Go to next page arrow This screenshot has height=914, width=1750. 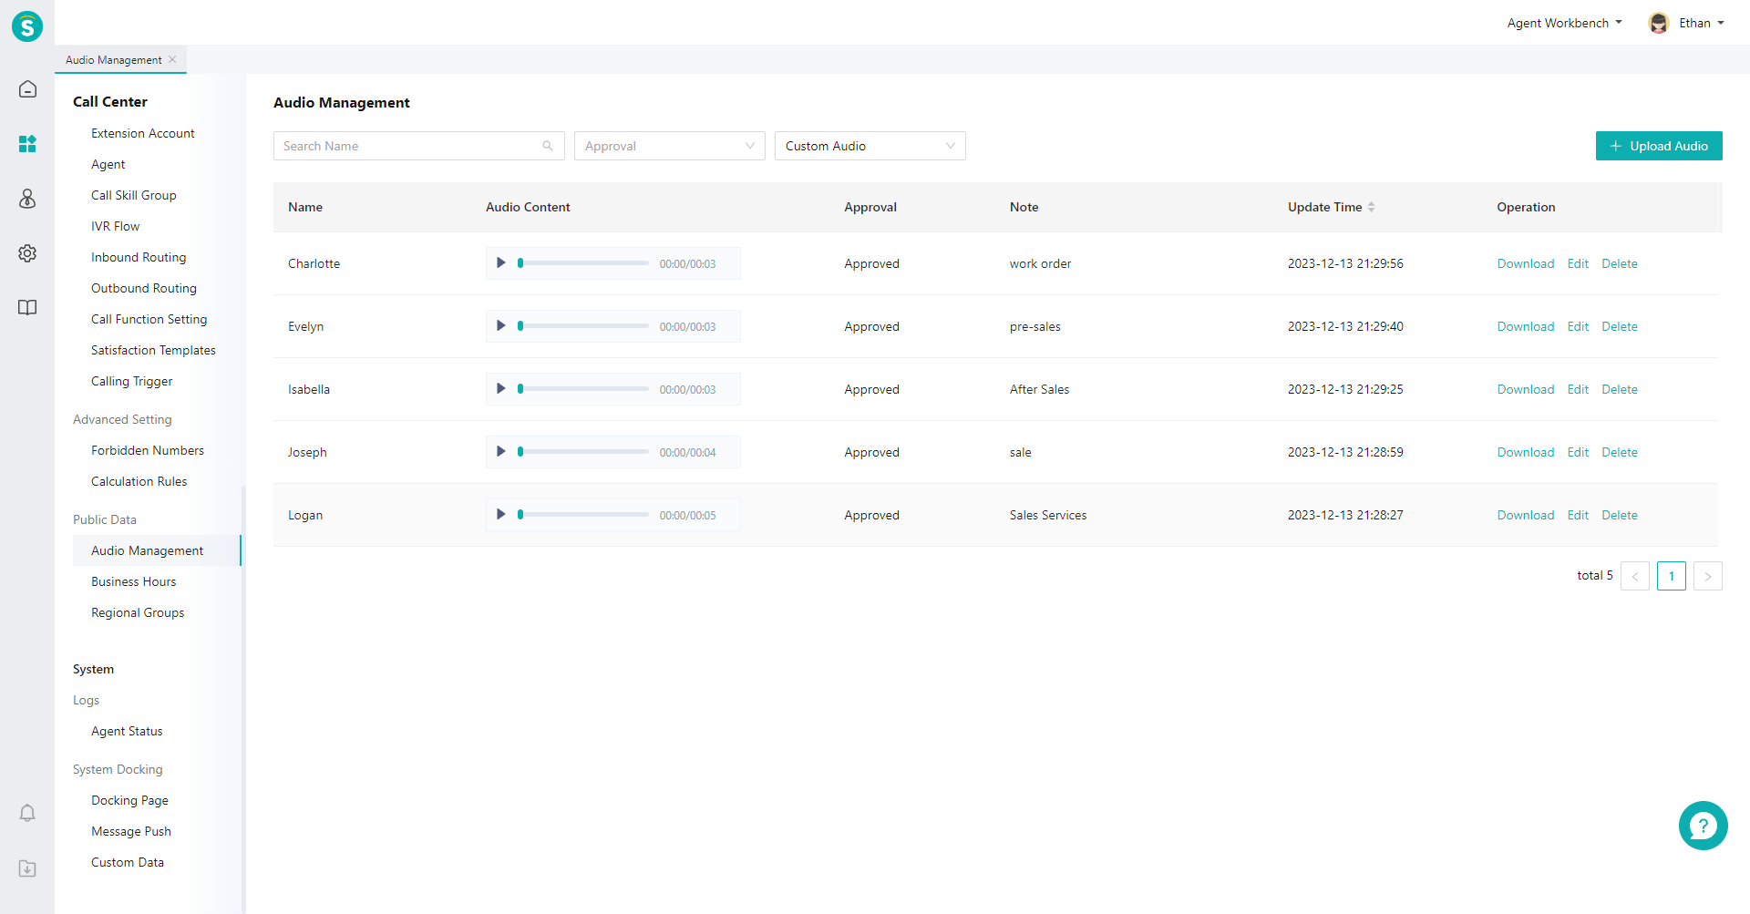[1708, 576]
